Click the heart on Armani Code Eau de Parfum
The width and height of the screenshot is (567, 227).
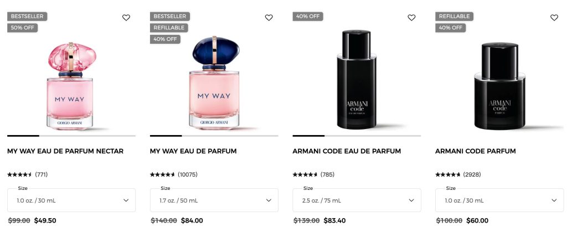(411, 17)
